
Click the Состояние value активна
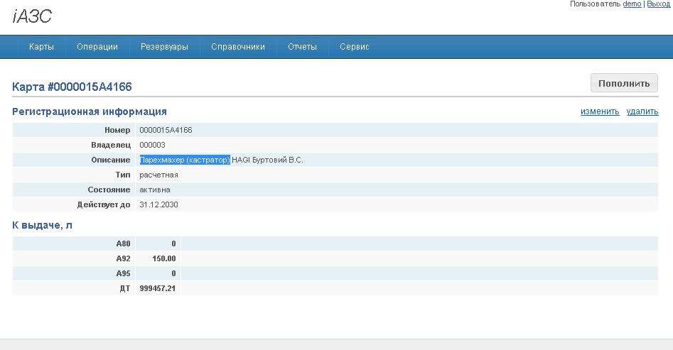pos(155,190)
